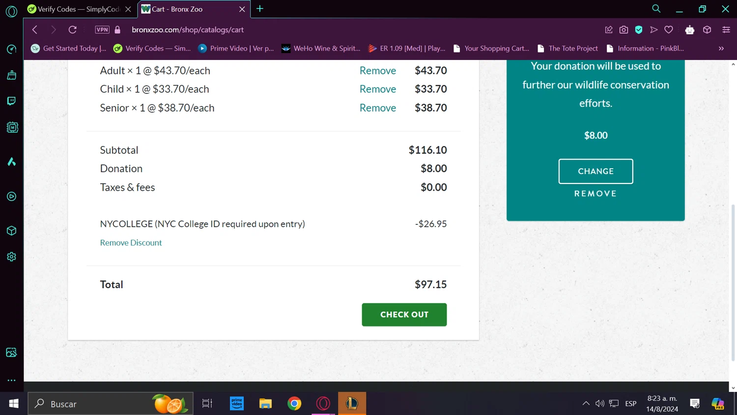Viewport: 737px width, 415px height.
Task: Click the Subtotal value $116.10
Action: 427,150
